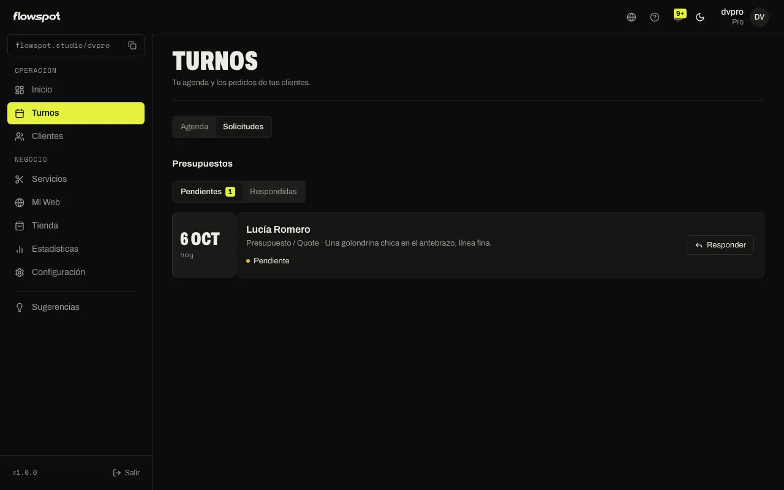Click the Tienda shopping bag icon
Image resolution: width=784 pixels, height=490 pixels.
[20, 226]
